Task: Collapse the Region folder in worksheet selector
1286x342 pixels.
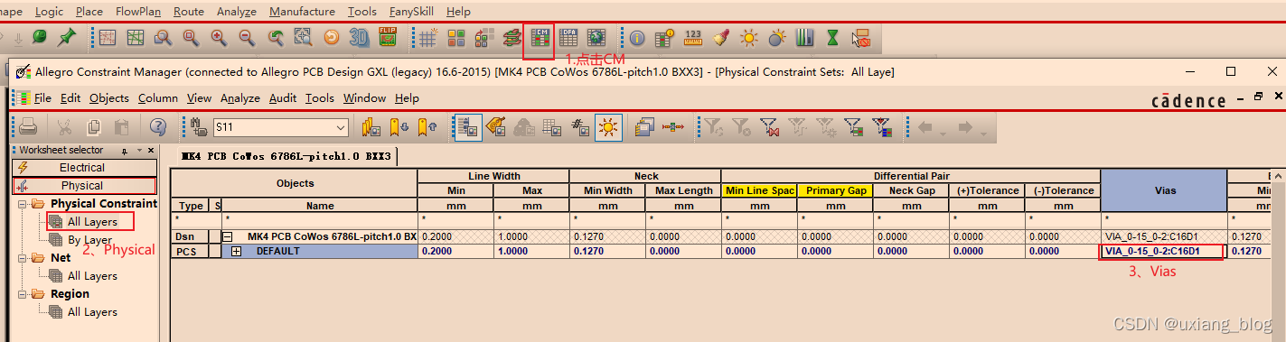Action: point(23,294)
